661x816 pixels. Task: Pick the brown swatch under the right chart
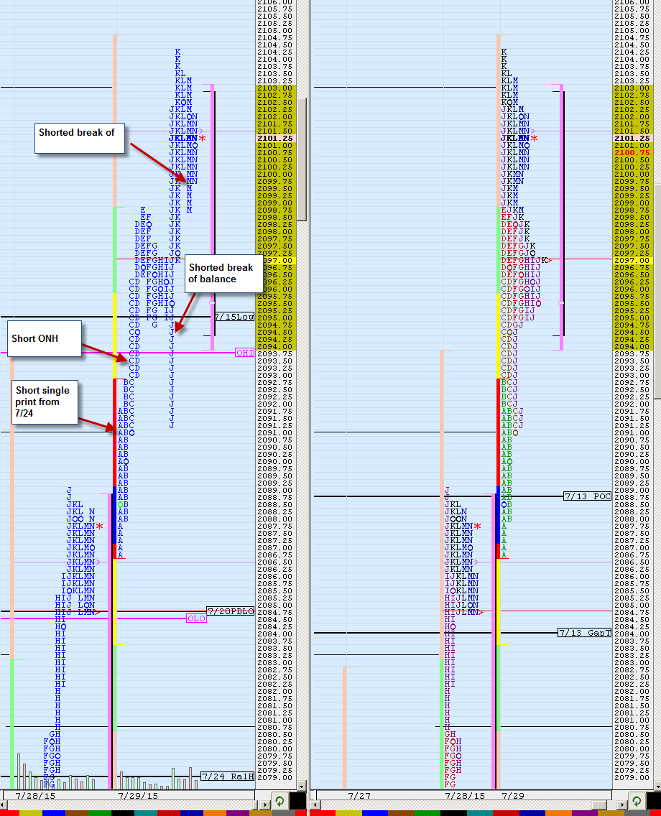[401, 813]
